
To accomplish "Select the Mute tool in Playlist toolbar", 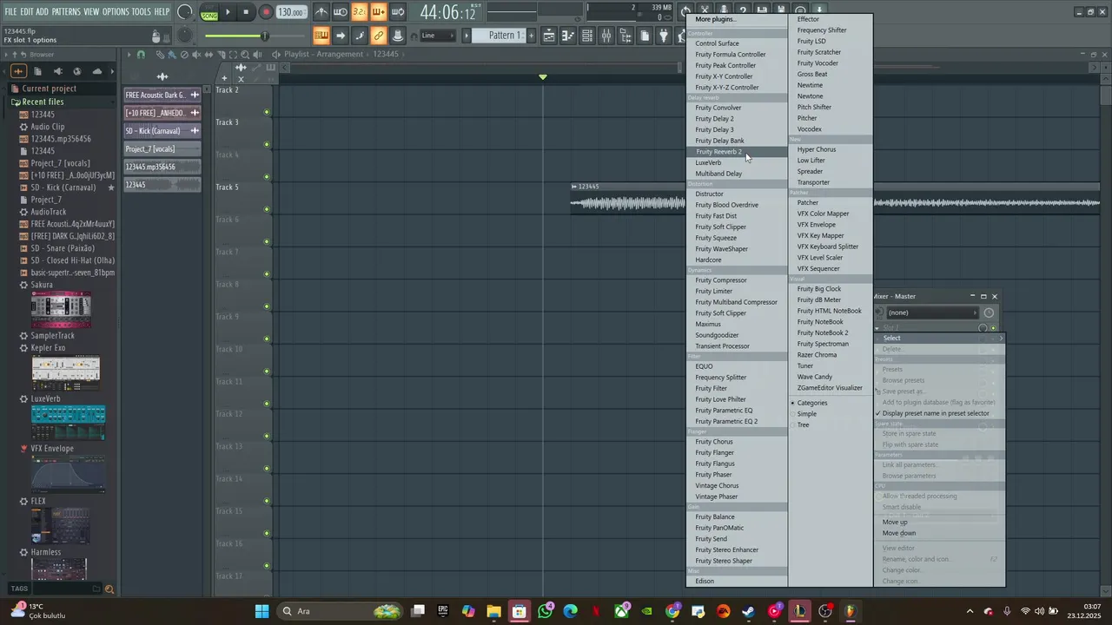I will (x=196, y=55).
